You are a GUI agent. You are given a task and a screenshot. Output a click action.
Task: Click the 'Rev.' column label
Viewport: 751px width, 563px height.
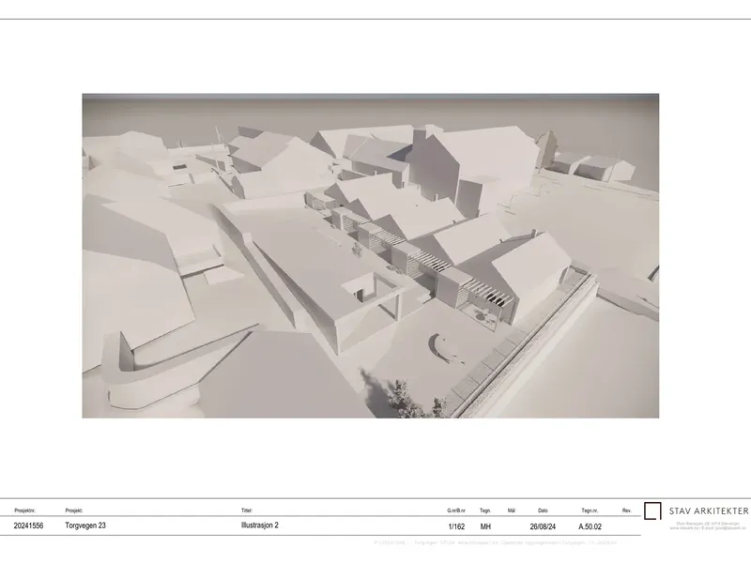[x=626, y=510]
